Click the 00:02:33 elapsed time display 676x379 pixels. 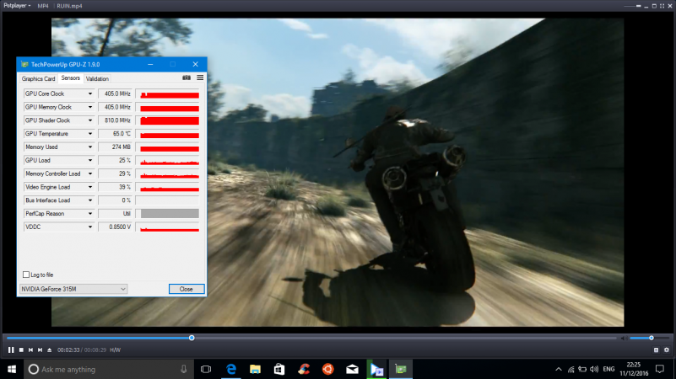click(68, 350)
